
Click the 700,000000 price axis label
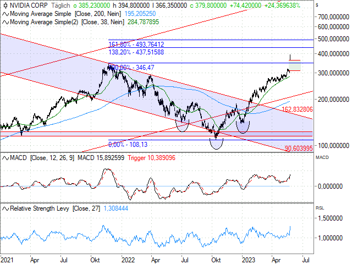click(333, 17)
